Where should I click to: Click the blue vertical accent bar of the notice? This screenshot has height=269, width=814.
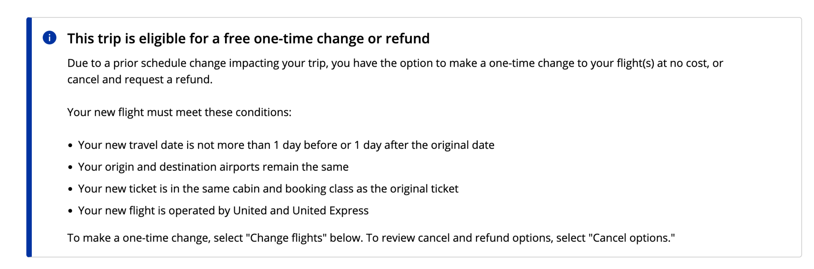29,137
